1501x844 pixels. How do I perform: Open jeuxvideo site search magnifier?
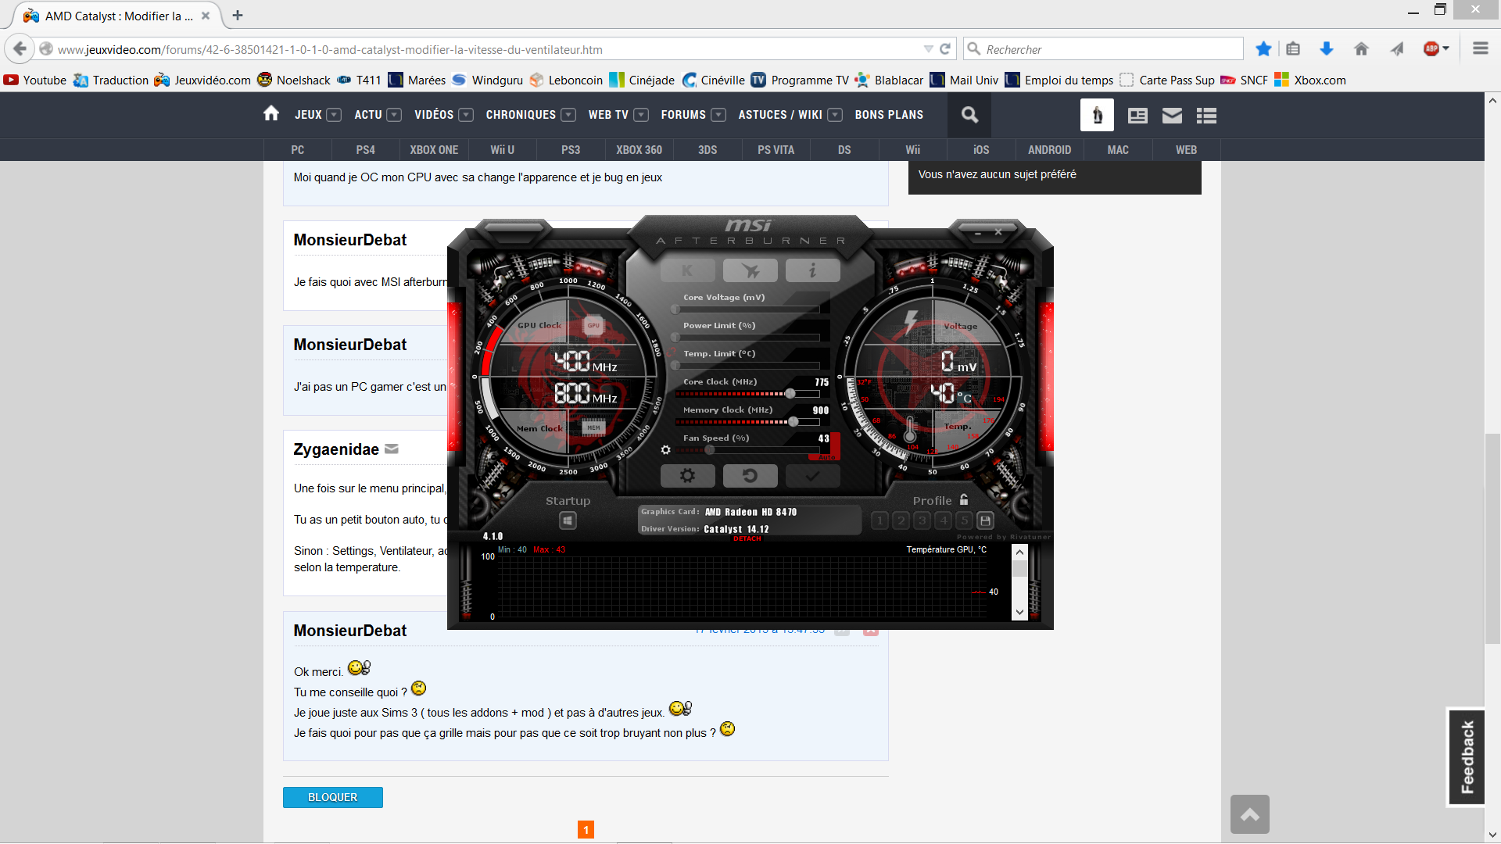tap(969, 115)
